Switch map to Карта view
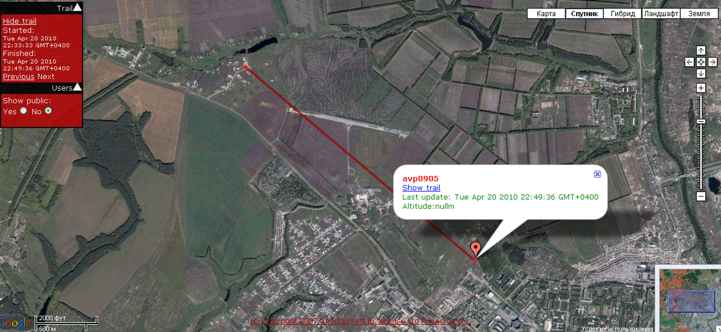Image resolution: width=721 pixels, height=332 pixels. (546, 14)
